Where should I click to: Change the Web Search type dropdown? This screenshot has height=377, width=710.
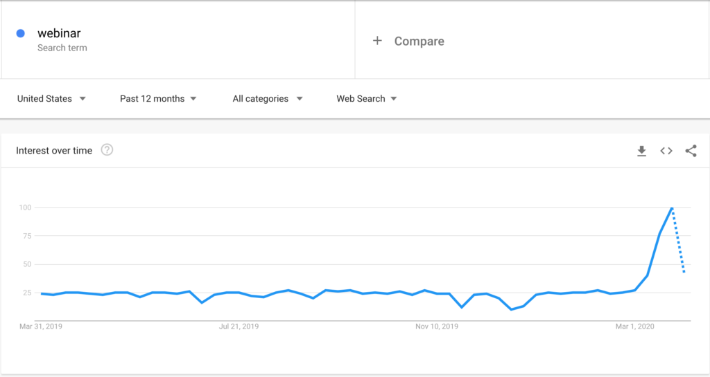coord(366,98)
